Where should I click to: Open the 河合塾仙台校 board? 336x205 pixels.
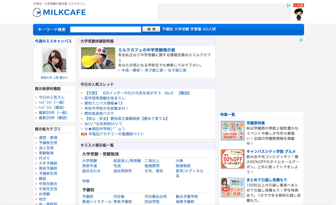155,197
